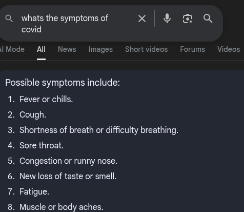244x212 pixels.
Task: Open the Forums tab
Action: (x=192, y=49)
